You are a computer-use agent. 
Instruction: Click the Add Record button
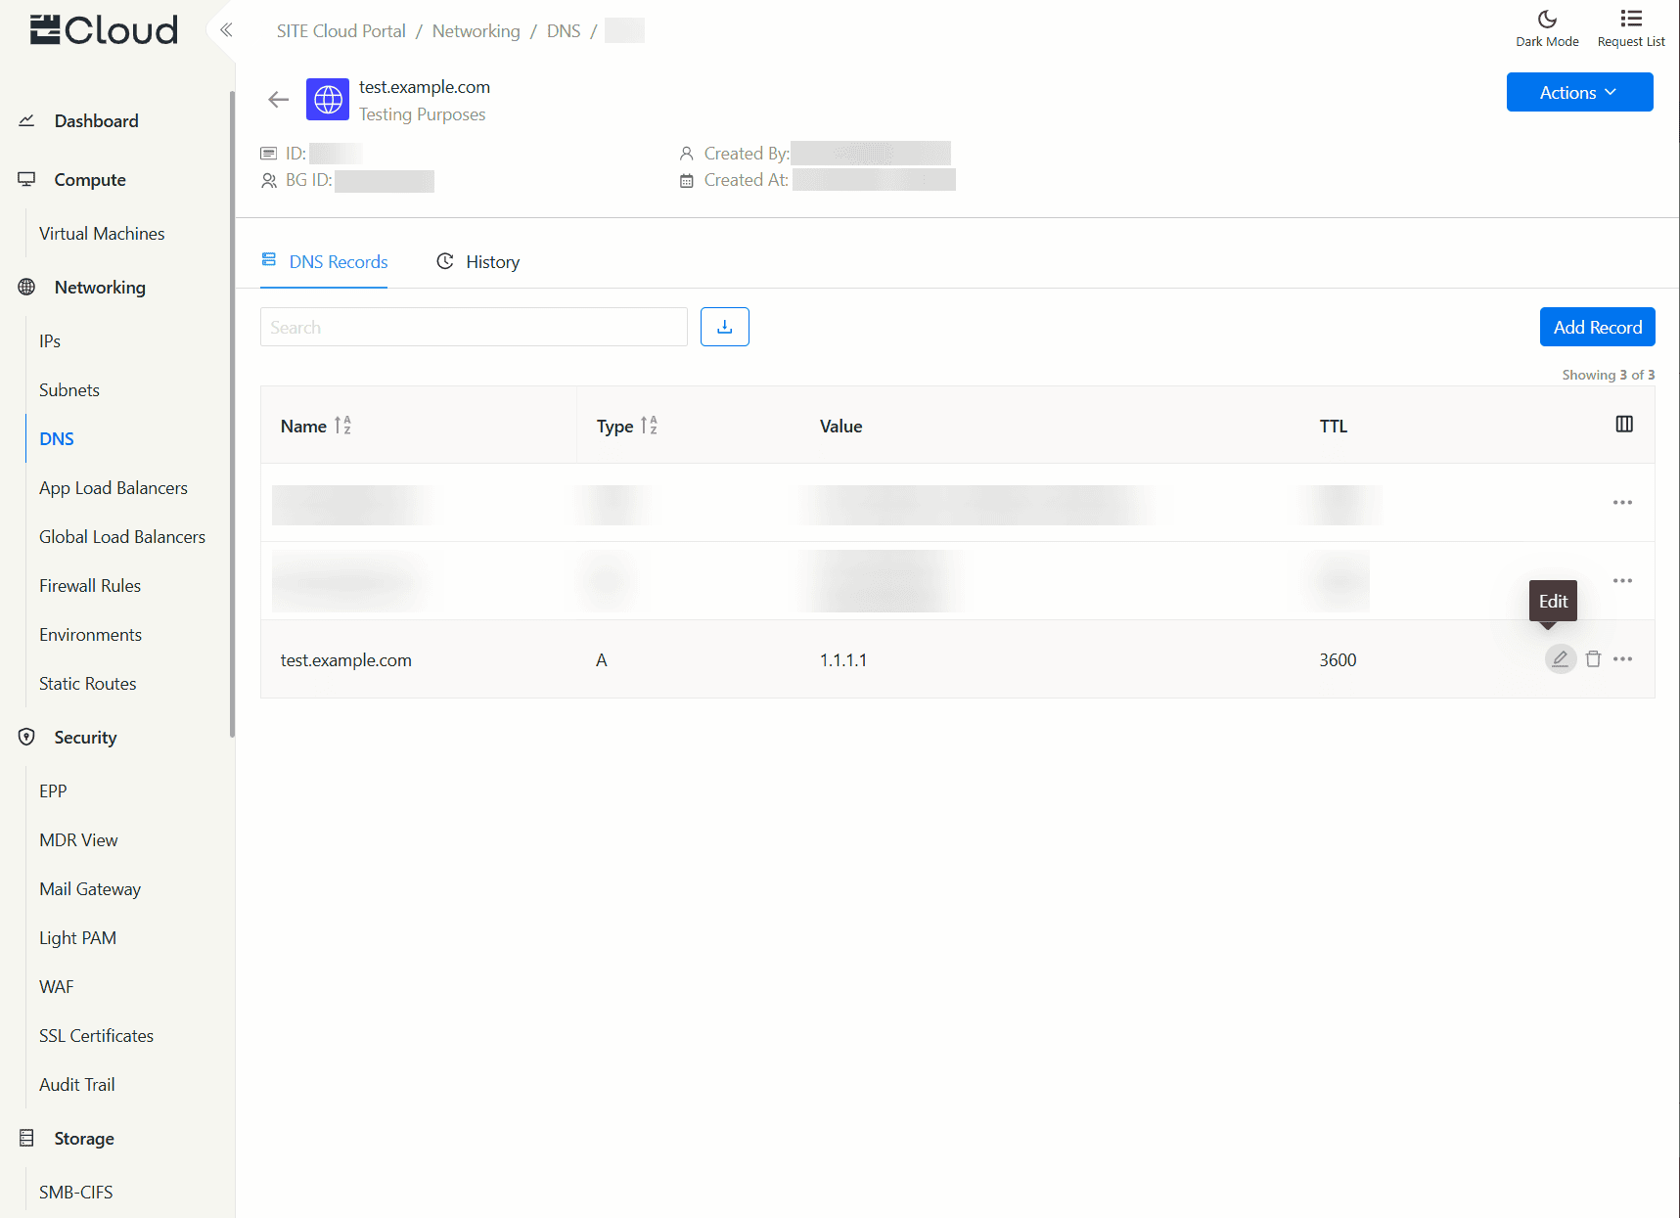pyautogui.click(x=1597, y=327)
